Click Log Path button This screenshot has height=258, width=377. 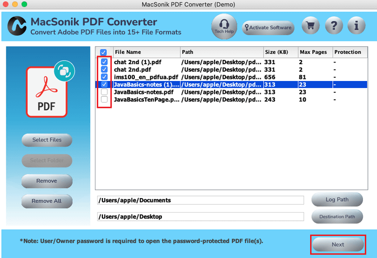coord(337,200)
